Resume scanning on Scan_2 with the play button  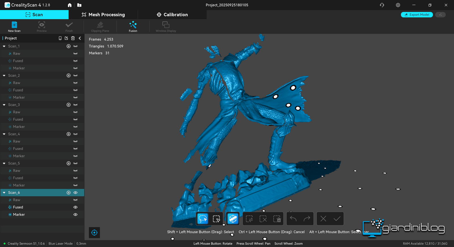(68, 76)
